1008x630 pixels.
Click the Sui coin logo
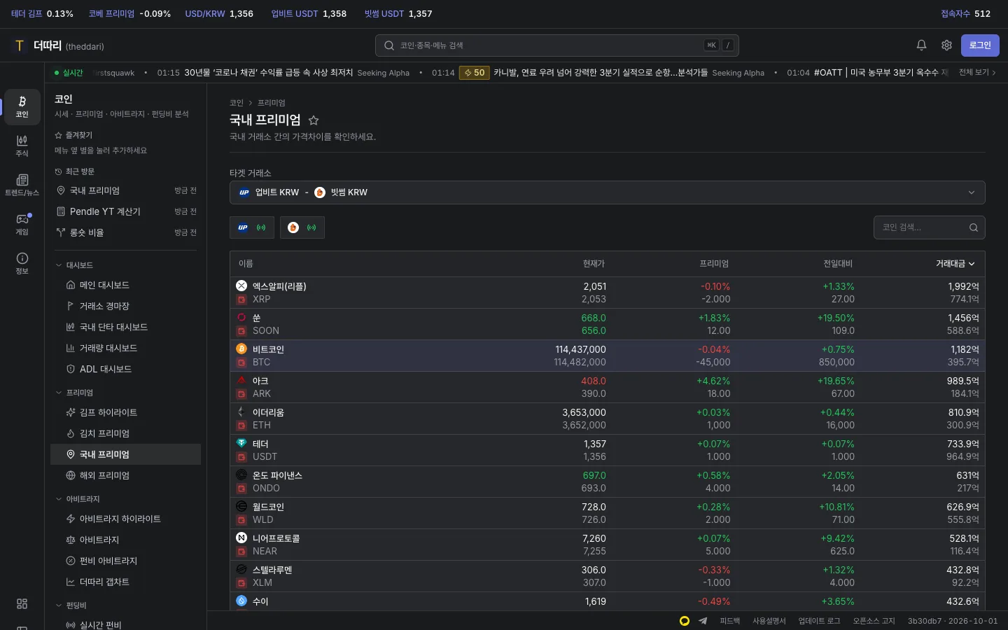coord(241,601)
